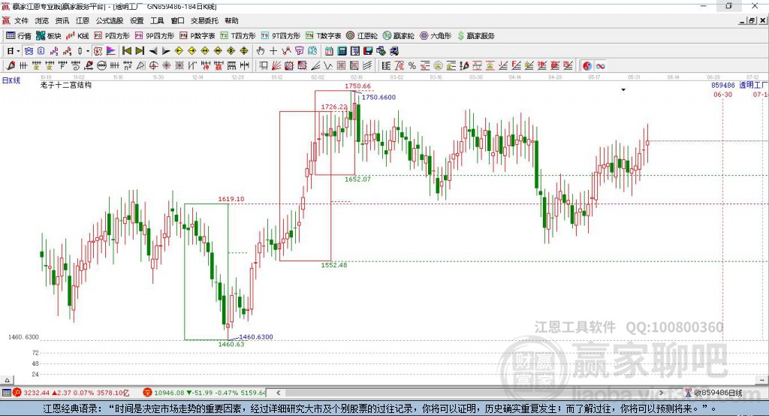Click the floppy disk save icon

coord(368,51)
